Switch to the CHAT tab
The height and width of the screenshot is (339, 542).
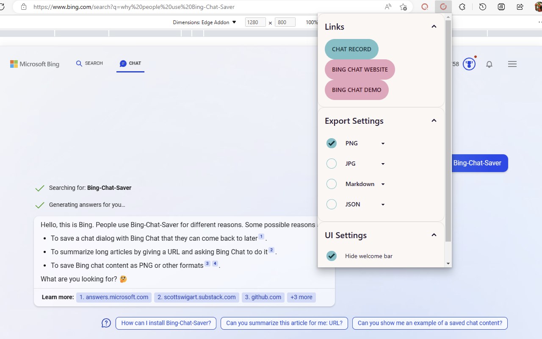click(x=130, y=63)
